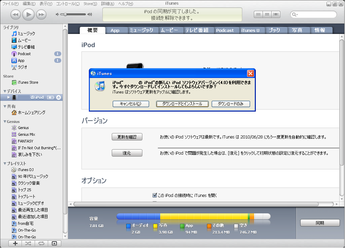This screenshot has width=345, height=248.
Task: Open the FANTASY Genius playlist
Action: point(23,141)
